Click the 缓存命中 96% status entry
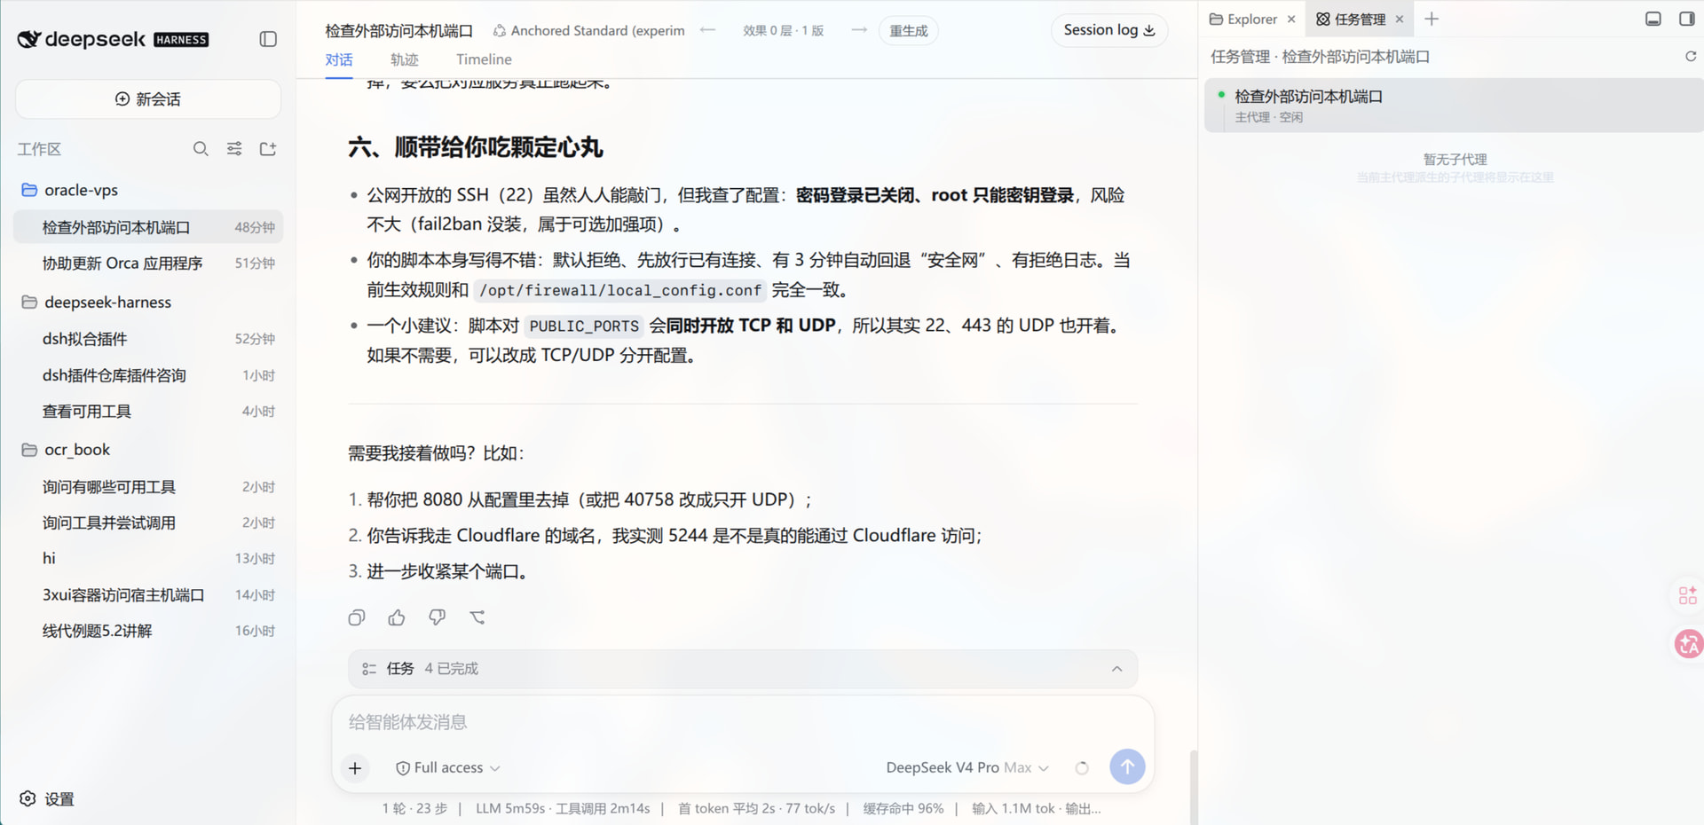The image size is (1704, 825). point(903,808)
